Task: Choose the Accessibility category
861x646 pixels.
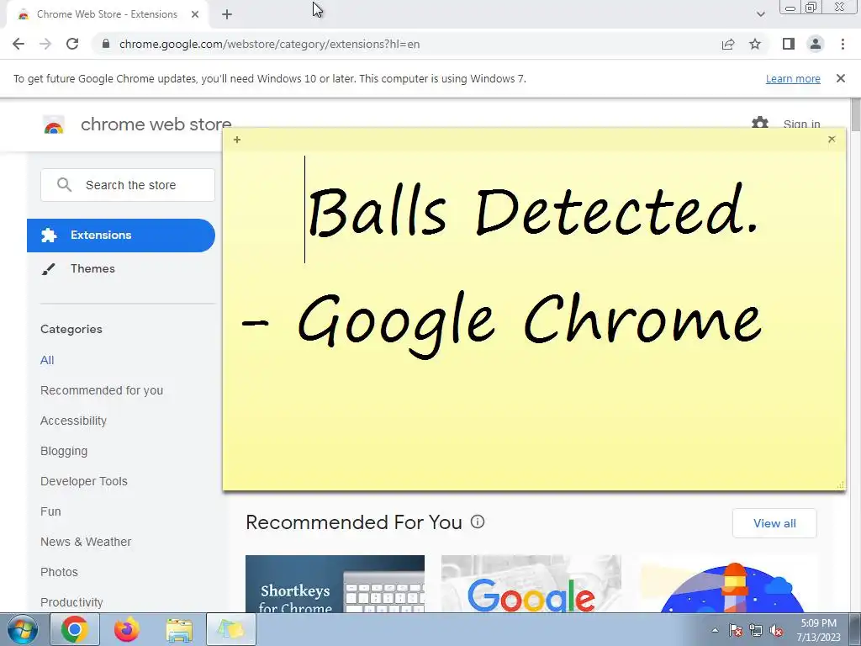Action: (74, 421)
